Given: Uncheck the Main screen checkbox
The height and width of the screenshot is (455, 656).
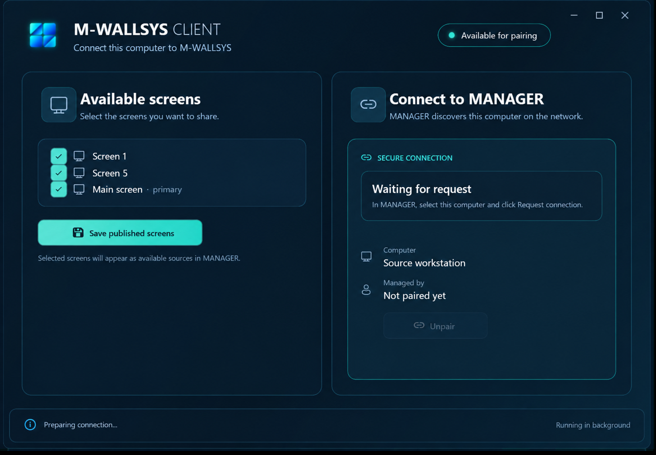Looking at the screenshot, I should point(59,189).
